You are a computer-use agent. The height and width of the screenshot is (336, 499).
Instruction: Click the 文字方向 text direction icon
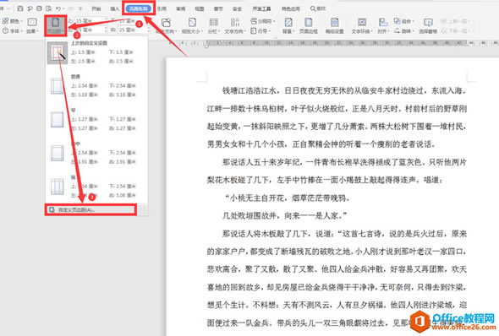pyautogui.click(x=235, y=22)
